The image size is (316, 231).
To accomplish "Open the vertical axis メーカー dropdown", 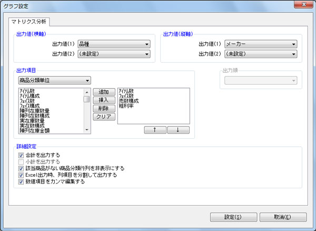I will [x=261, y=44].
